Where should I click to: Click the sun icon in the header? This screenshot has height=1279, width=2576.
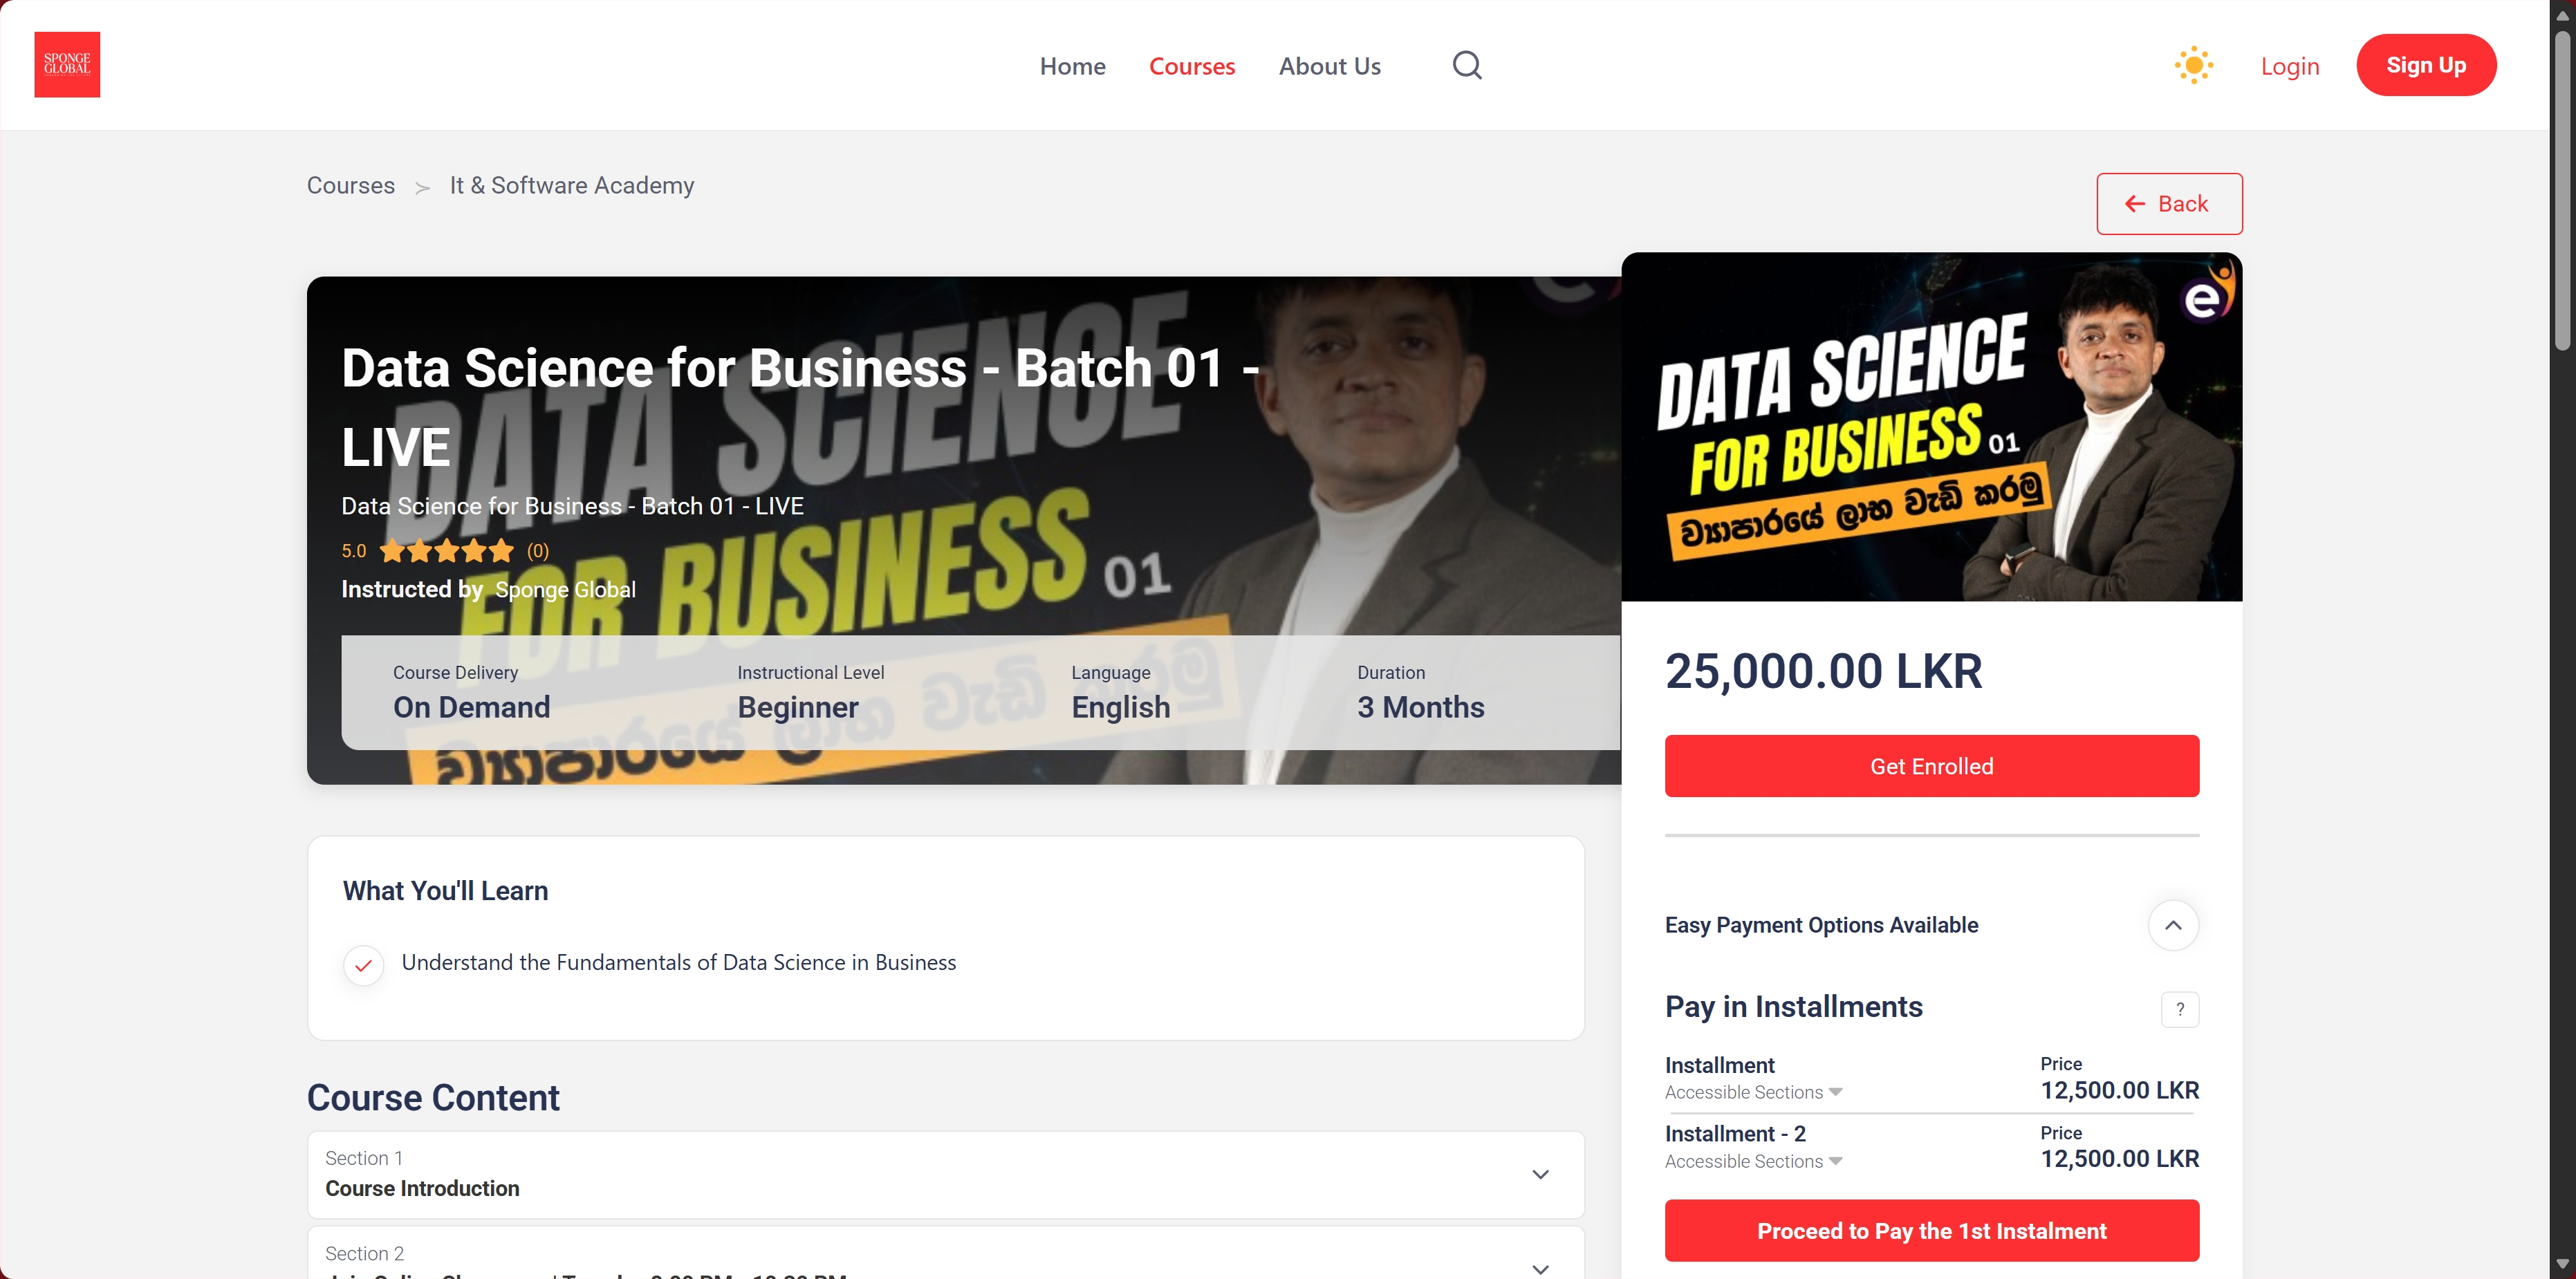(x=2194, y=64)
